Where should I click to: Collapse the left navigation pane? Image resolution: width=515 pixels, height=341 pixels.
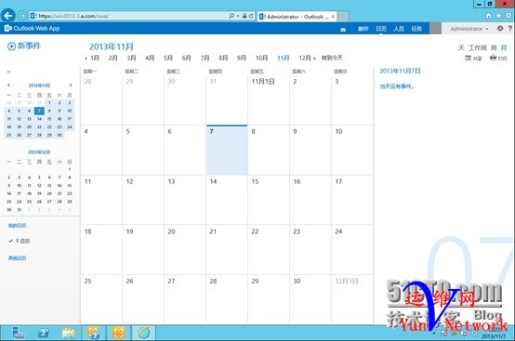click(9, 72)
